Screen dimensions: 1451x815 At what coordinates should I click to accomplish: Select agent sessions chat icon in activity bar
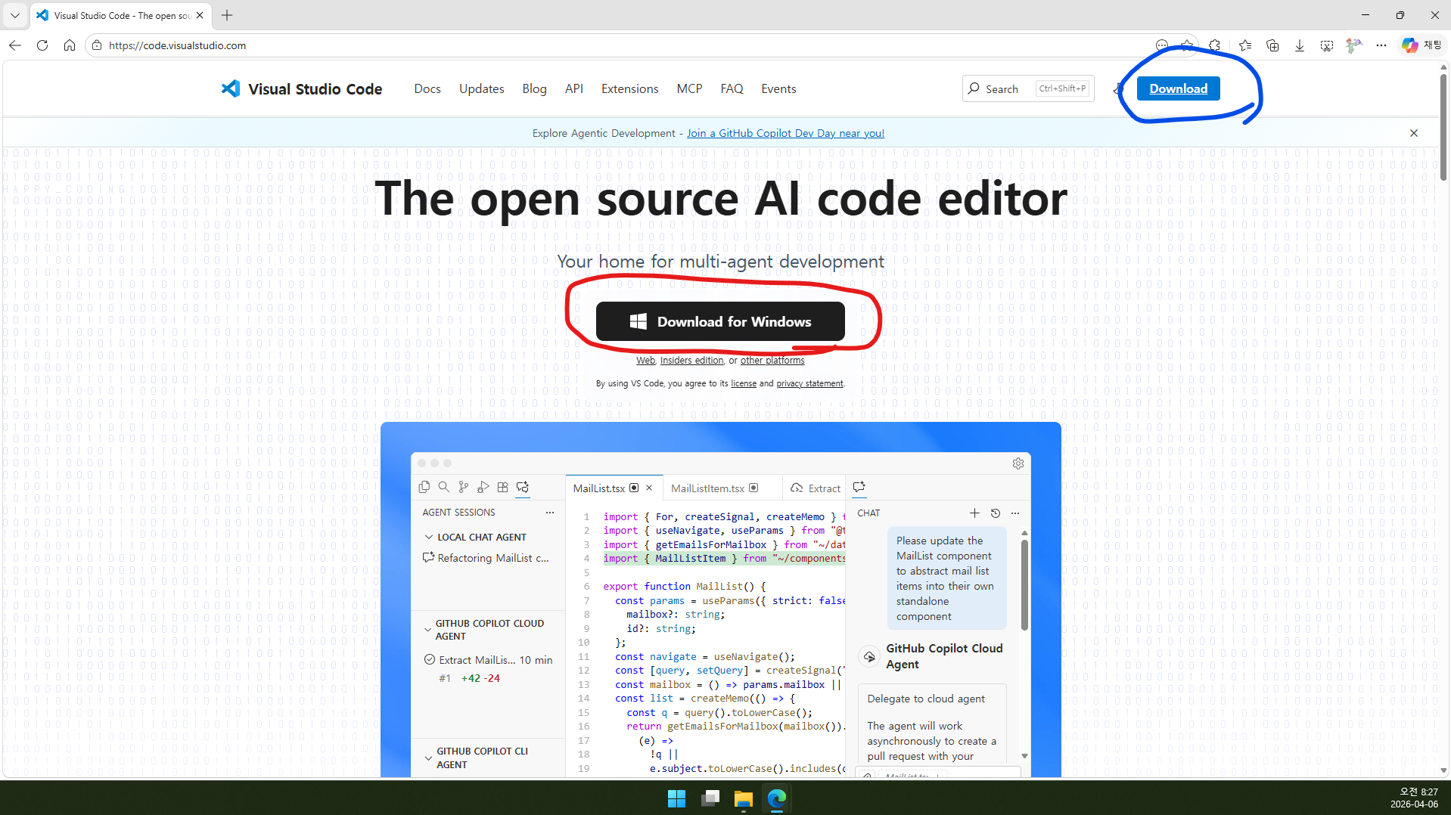[x=523, y=487]
